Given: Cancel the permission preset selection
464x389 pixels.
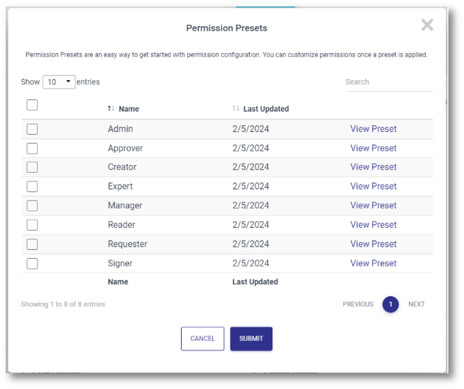Looking at the screenshot, I should tap(202, 338).
